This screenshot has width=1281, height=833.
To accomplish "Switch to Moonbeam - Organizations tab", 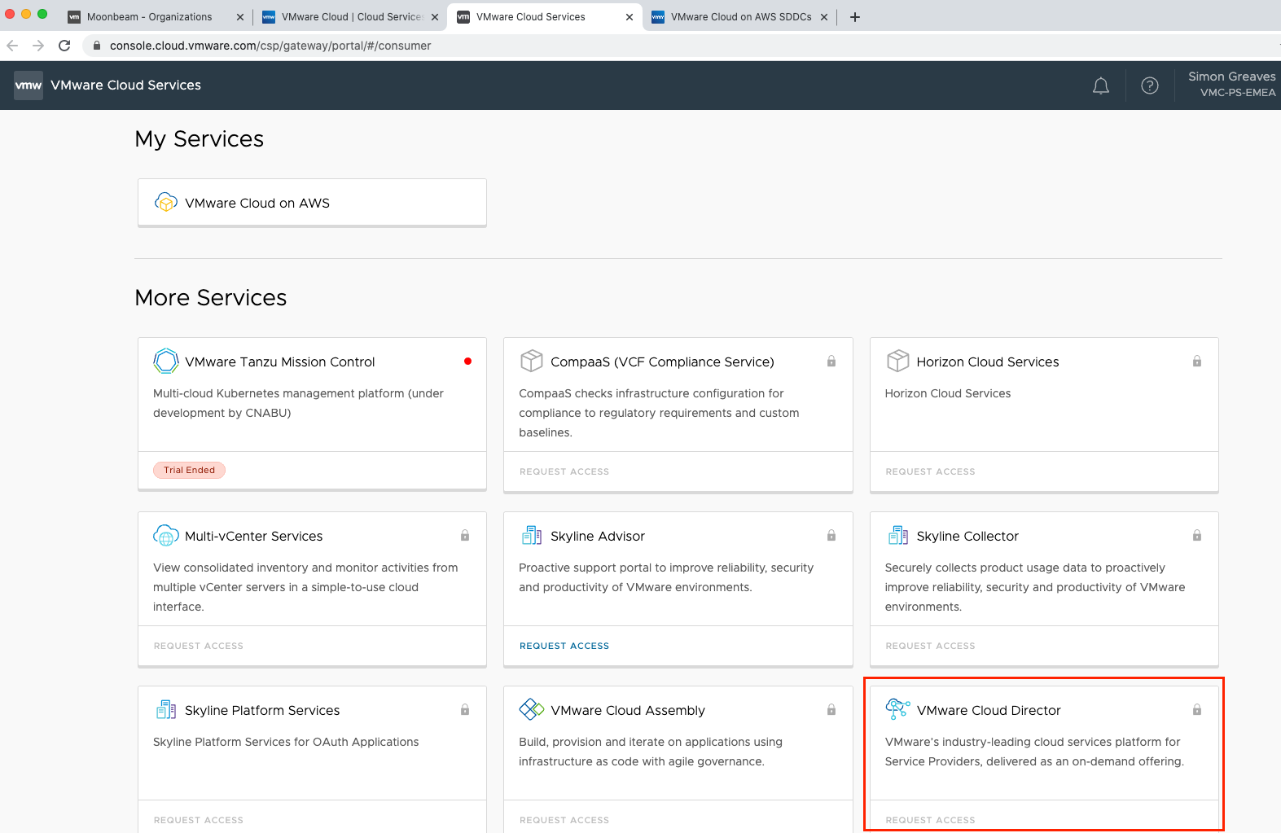I will coord(149,17).
